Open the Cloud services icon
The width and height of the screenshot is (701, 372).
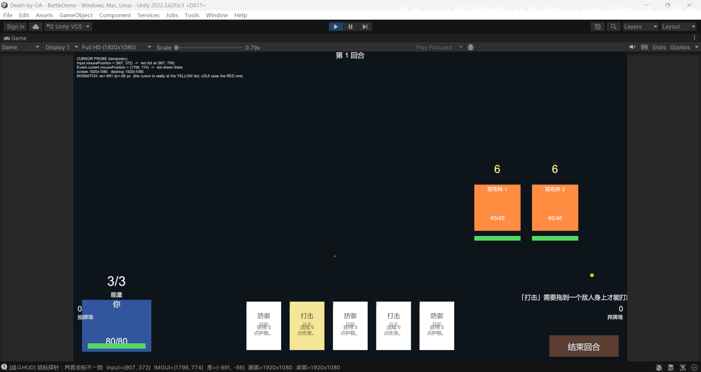click(36, 27)
